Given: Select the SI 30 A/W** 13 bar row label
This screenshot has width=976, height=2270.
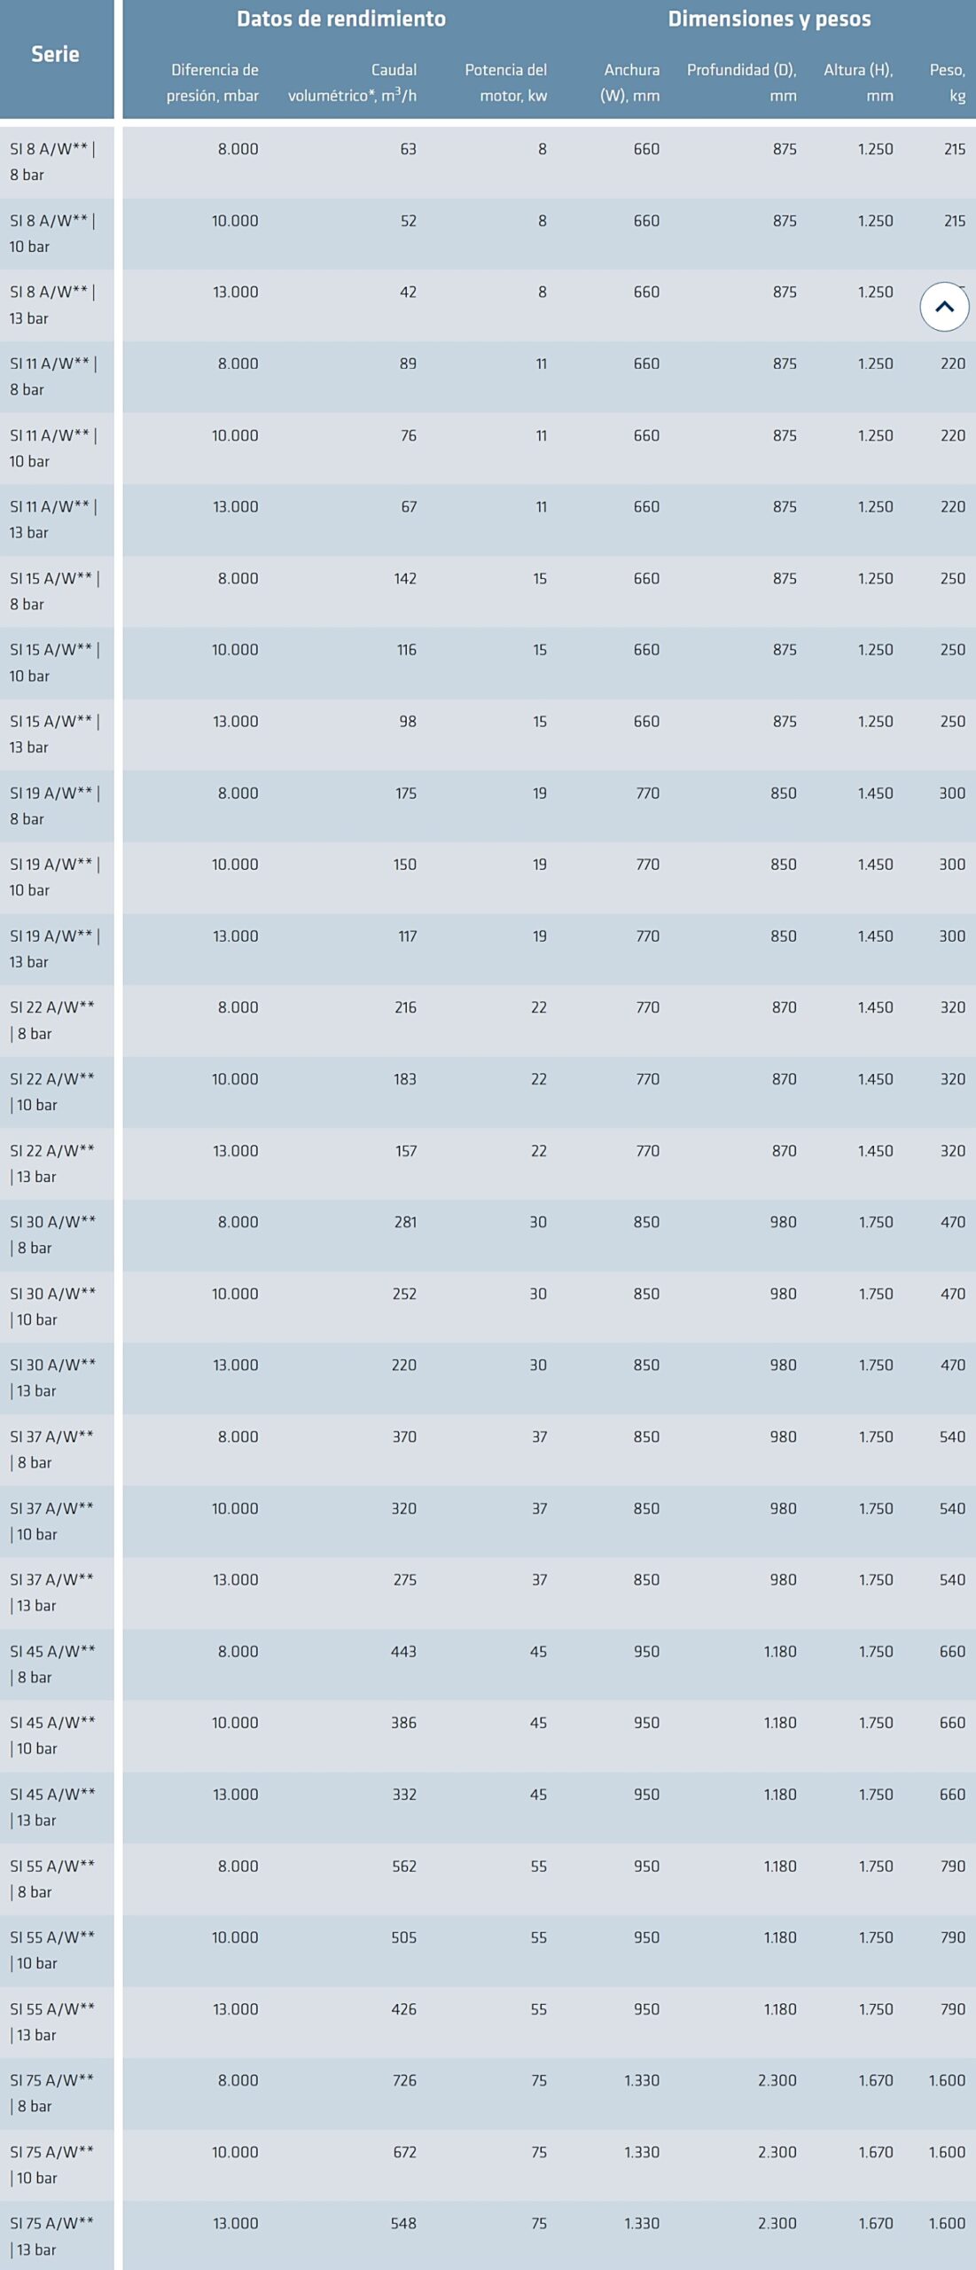Looking at the screenshot, I should tap(52, 1377).
